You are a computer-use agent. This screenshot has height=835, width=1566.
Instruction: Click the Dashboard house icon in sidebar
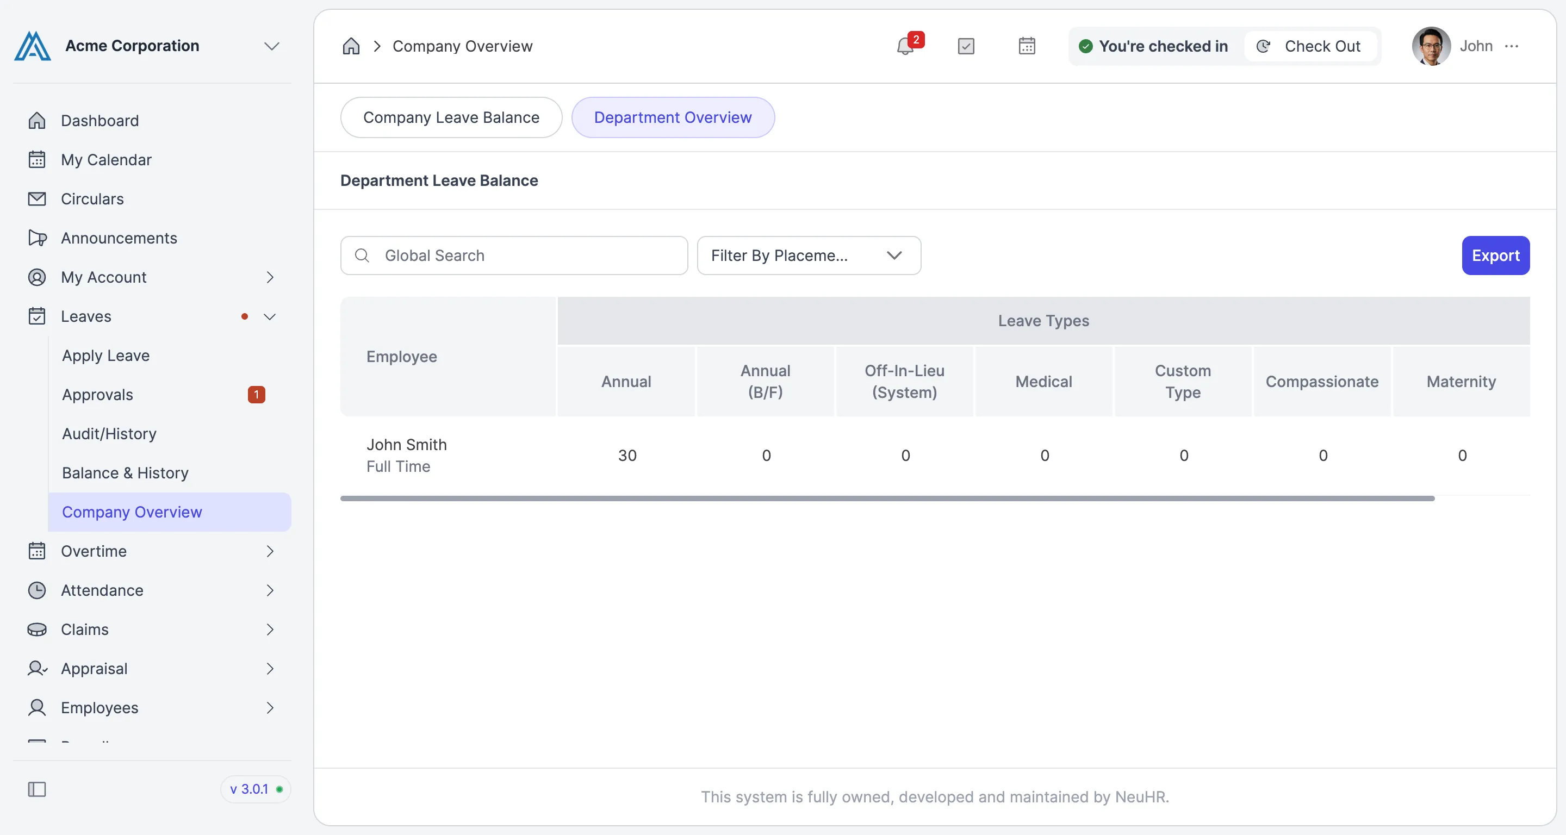pyautogui.click(x=37, y=120)
